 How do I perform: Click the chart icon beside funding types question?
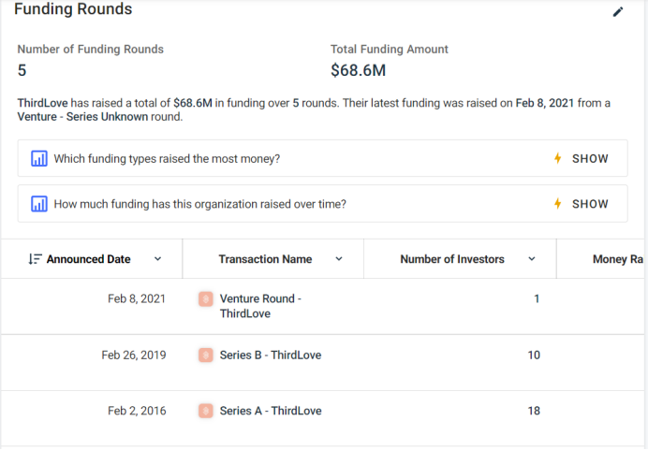tap(39, 158)
